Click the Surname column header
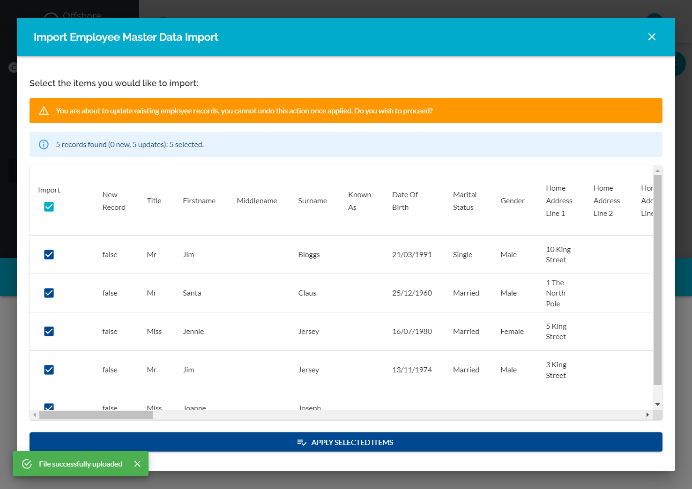This screenshot has width=692, height=489. tap(313, 200)
